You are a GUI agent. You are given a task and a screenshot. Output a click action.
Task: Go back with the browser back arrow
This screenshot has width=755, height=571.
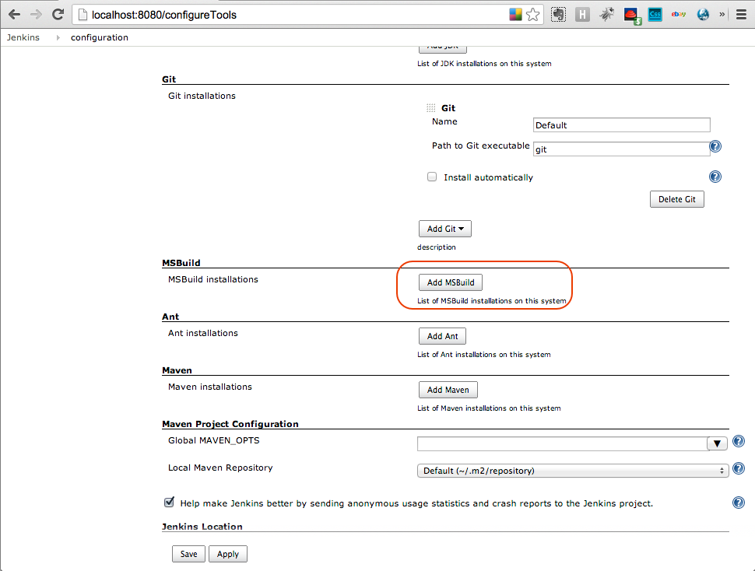[x=15, y=15]
